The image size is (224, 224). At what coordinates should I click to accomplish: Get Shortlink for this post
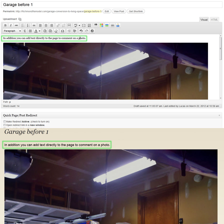click(x=136, y=11)
